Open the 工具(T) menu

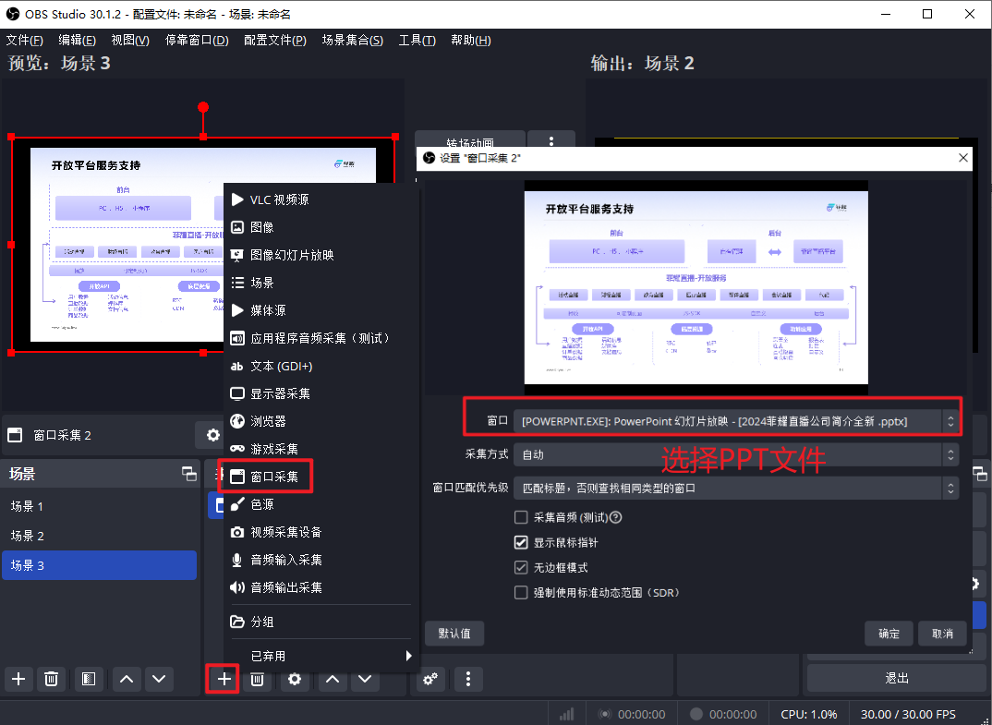pyautogui.click(x=417, y=41)
